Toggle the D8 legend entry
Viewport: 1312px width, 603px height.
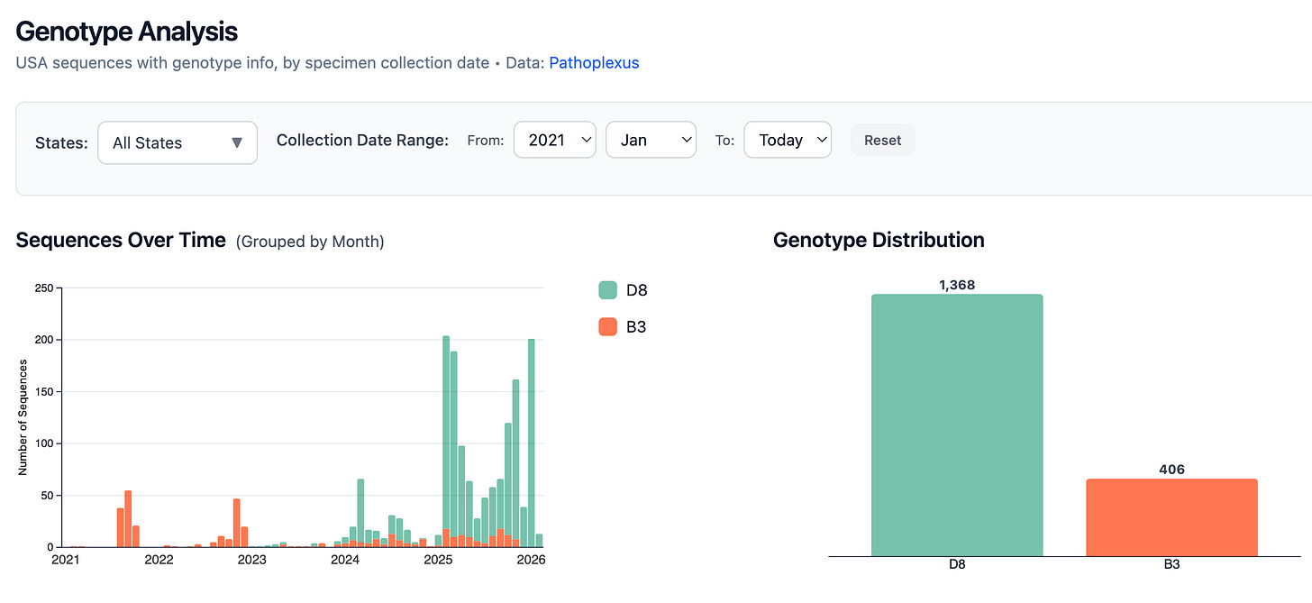(x=624, y=290)
